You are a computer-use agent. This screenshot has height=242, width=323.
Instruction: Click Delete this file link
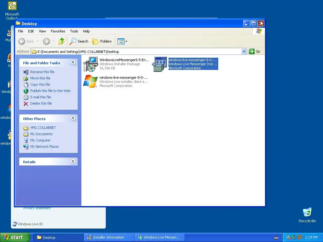[x=41, y=103]
